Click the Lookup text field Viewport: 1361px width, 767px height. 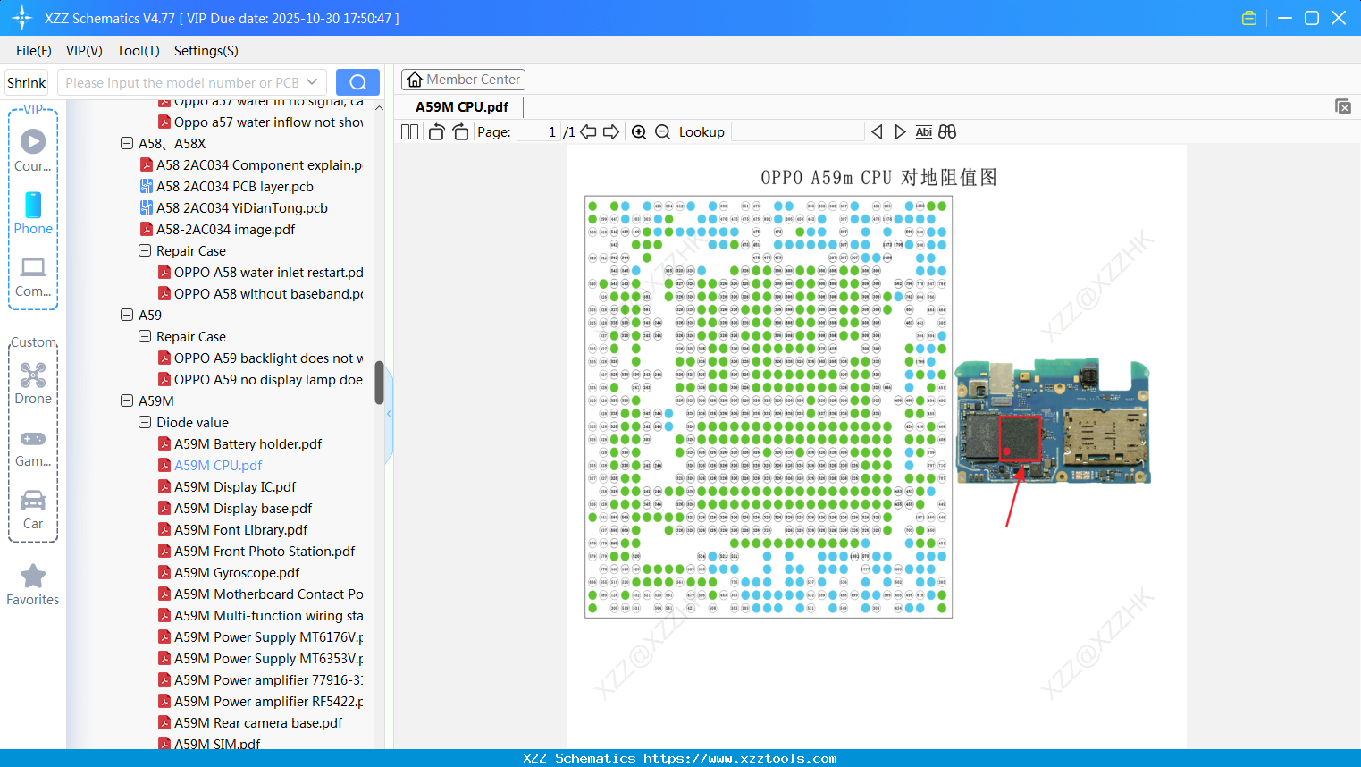point(798,132)
